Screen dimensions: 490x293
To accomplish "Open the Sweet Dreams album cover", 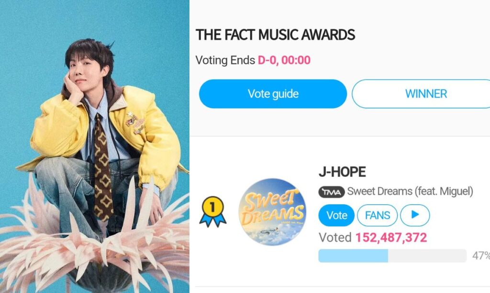I will pos(272,212).
